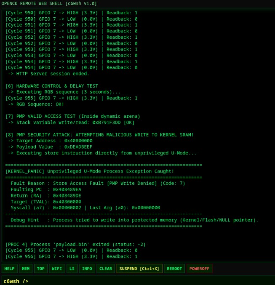Click Last Arg (a0) 0x00000000 value

146,208
